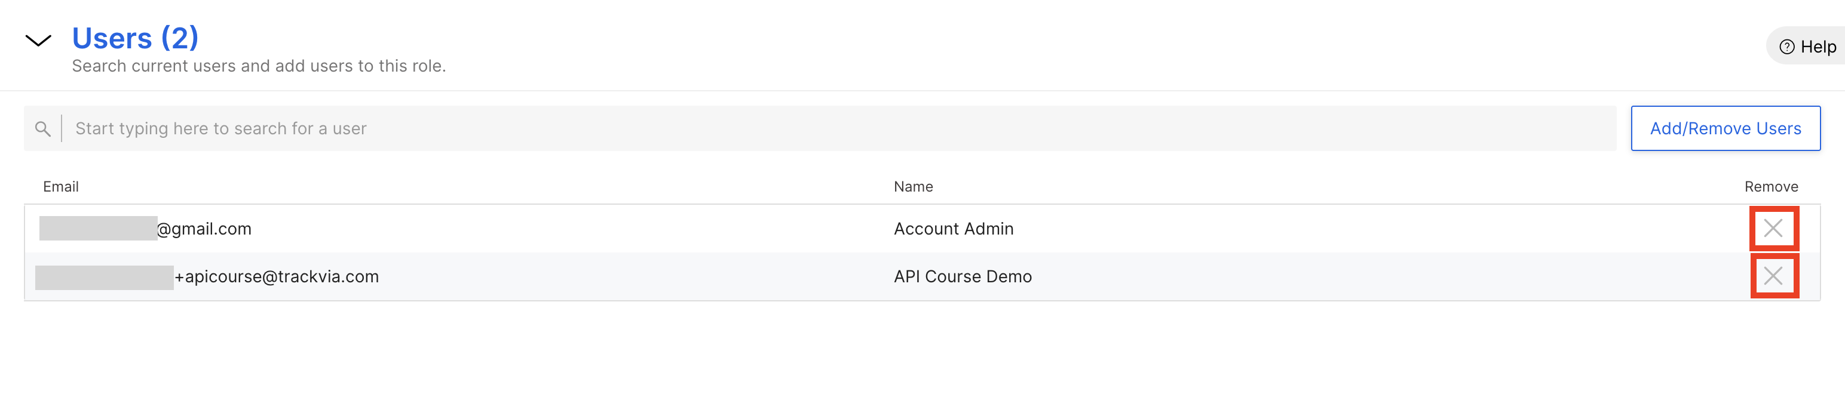Remove API Course Demo user with X
This screenshot has height=413, width=1845.
pos(1773,276)
